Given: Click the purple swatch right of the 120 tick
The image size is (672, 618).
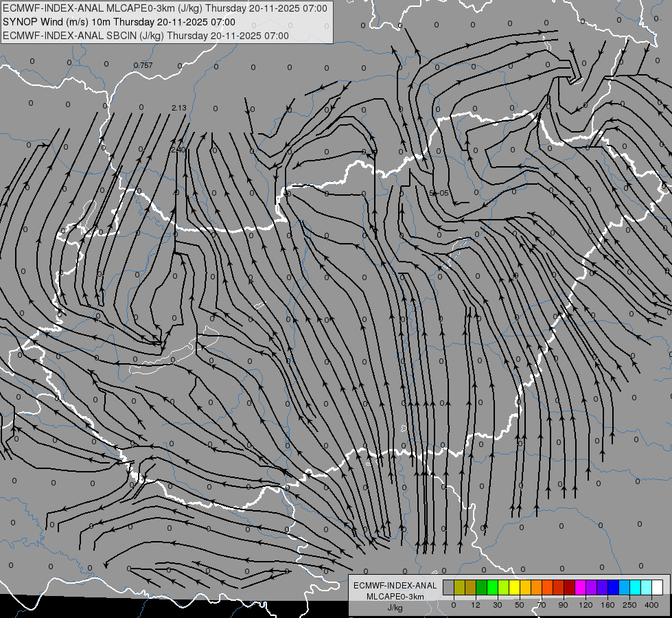Looking at the screenshot, I should pos(592,587).
